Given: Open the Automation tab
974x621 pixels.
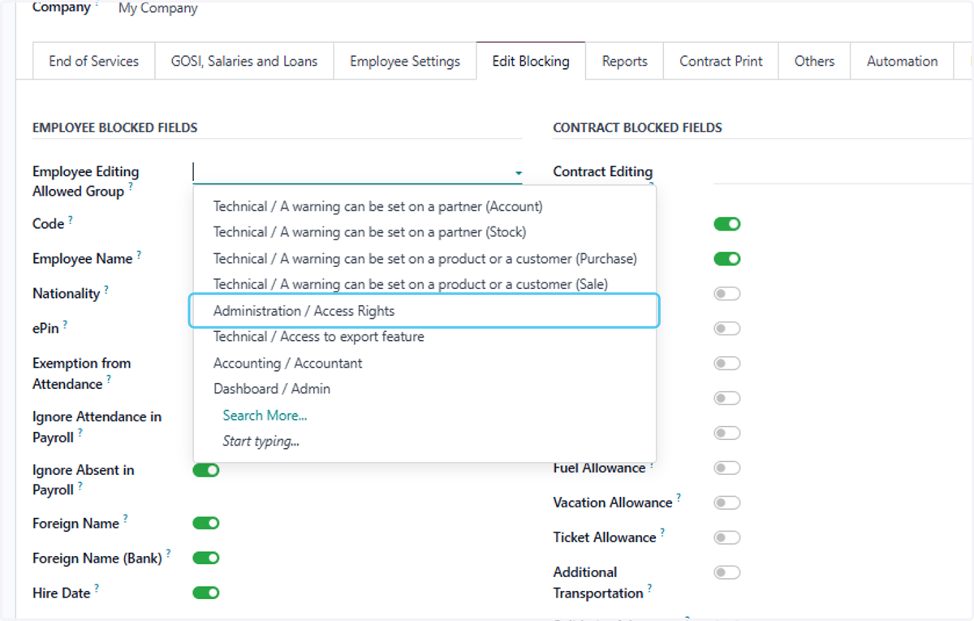Looking at the screenshot, I should pyautogui.click(x=902, y=61).
